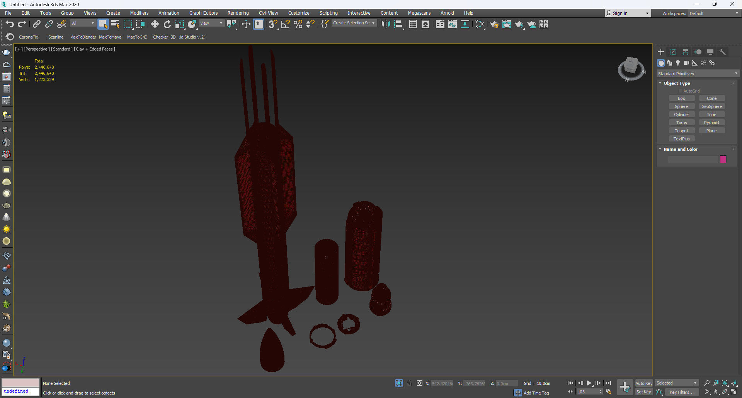Image resolution: width=742 pixels, height=398 pixels.
Task: Click the CoronaFix toolbar button
Action: [x=28, y=37]
